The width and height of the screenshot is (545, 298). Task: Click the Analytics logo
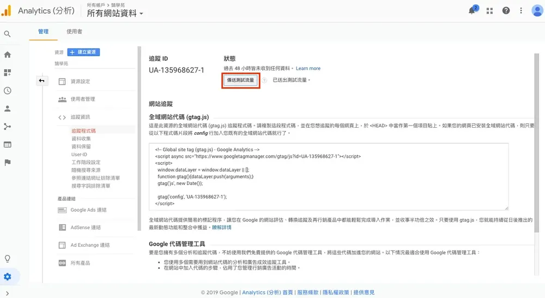tap(6, 11)
